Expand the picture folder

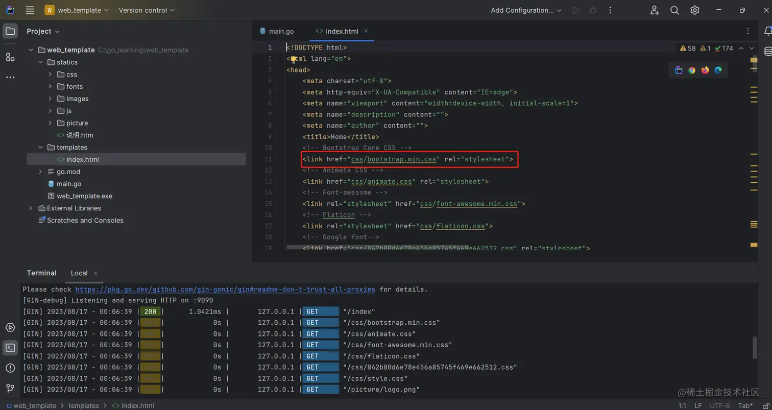(50, 123)
